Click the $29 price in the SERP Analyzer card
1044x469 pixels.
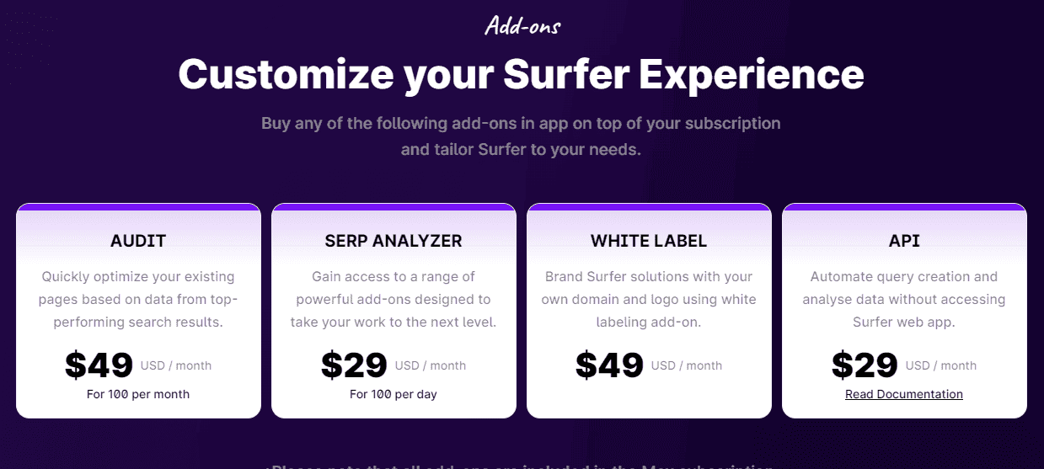(x=354, y=365)
